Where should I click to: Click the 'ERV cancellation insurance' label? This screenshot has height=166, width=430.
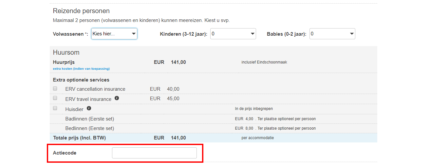pyautogui.click(x=95, y=89)
